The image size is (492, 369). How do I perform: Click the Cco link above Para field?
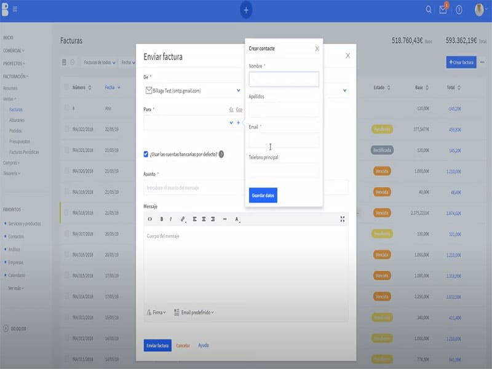click(239, 109)
